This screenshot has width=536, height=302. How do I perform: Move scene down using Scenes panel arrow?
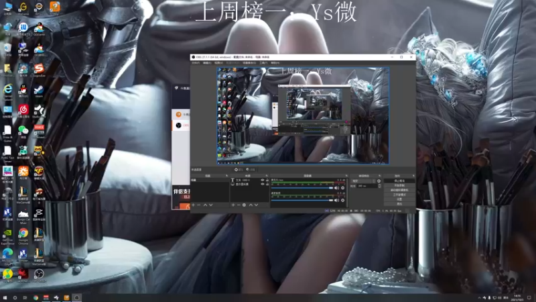(x=211, y=205)
